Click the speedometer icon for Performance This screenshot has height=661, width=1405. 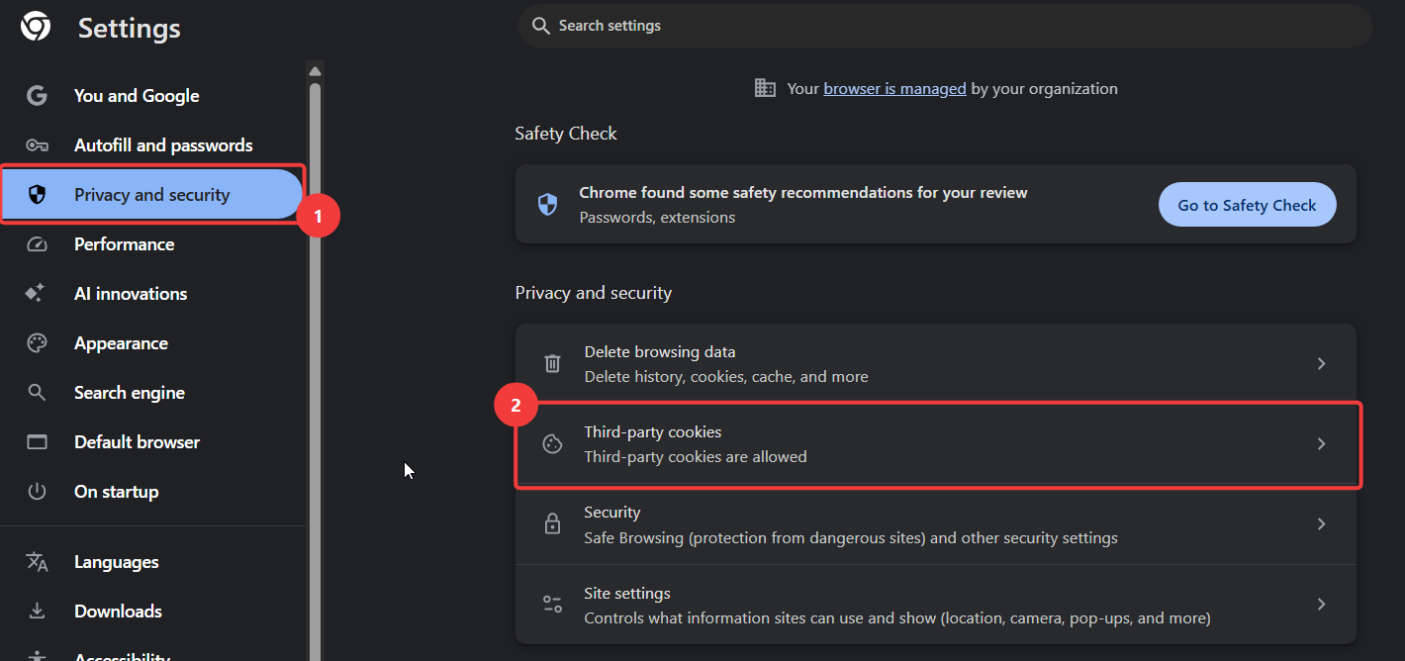pos(37,244)
